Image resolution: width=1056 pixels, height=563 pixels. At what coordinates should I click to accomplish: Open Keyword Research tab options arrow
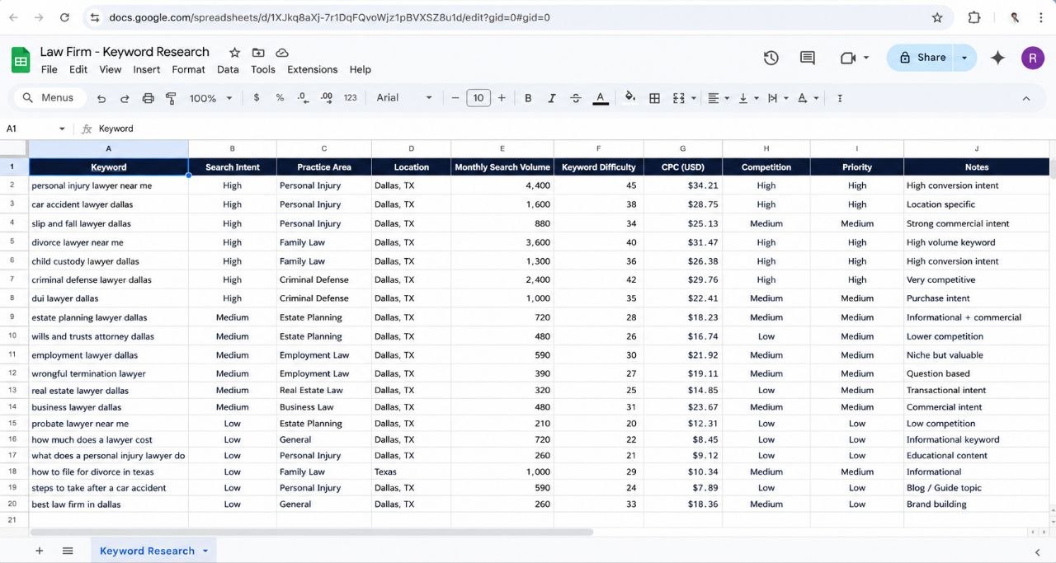tap(205, 551)
